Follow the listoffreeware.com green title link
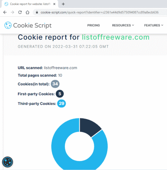 coord(116,37)
